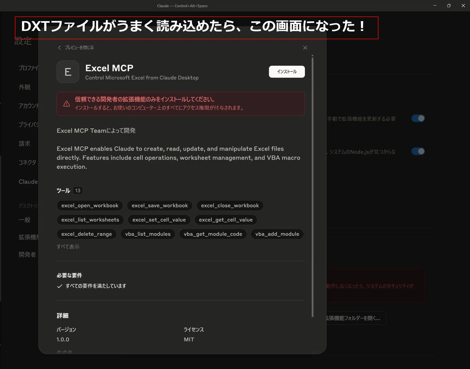
Task: Install the Excel MCP extension with インストール
Action: click(287, 72)
